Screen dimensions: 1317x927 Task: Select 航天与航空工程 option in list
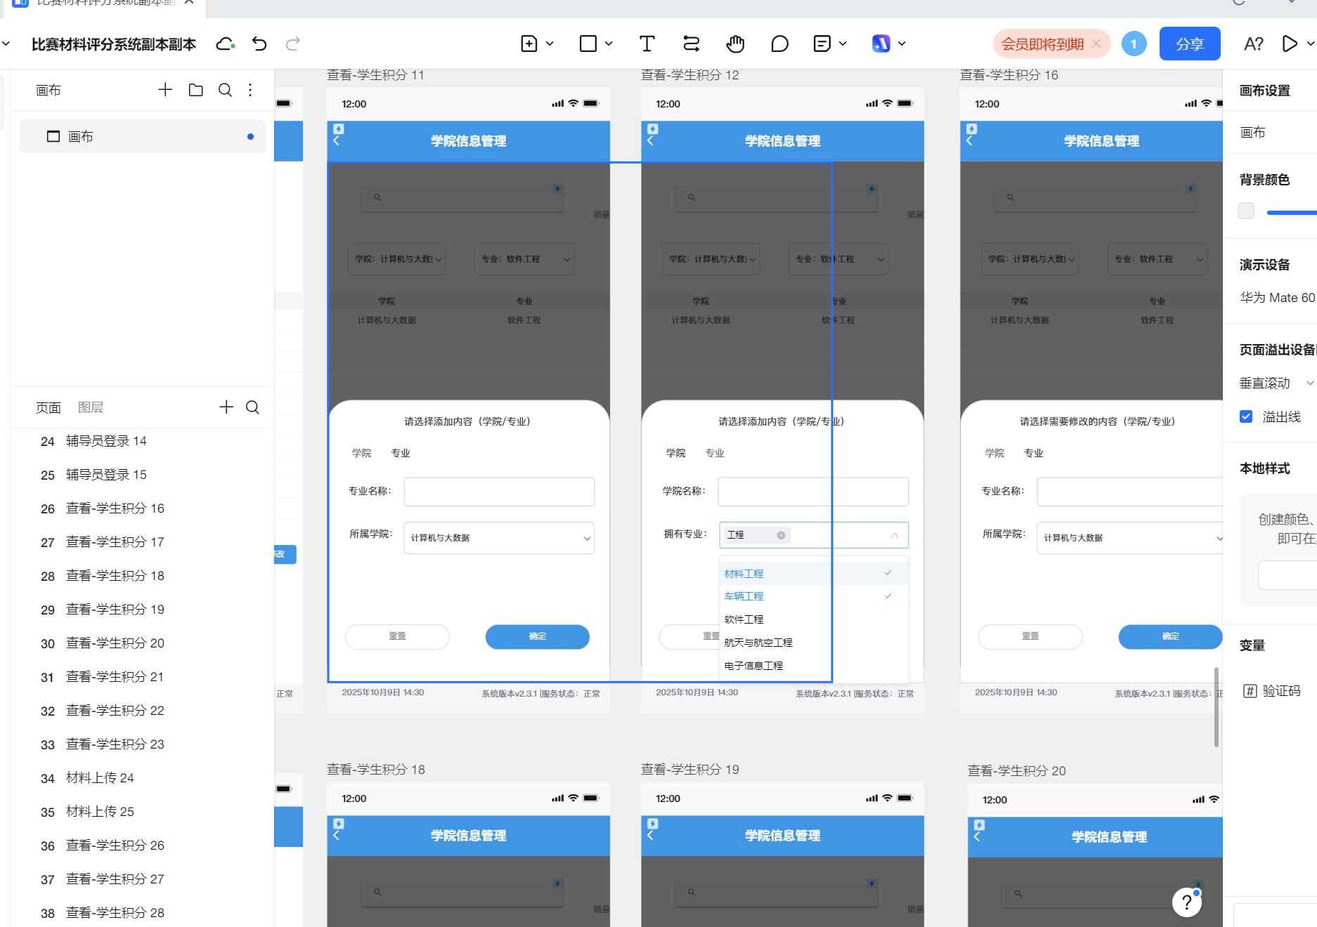[814, 643]
